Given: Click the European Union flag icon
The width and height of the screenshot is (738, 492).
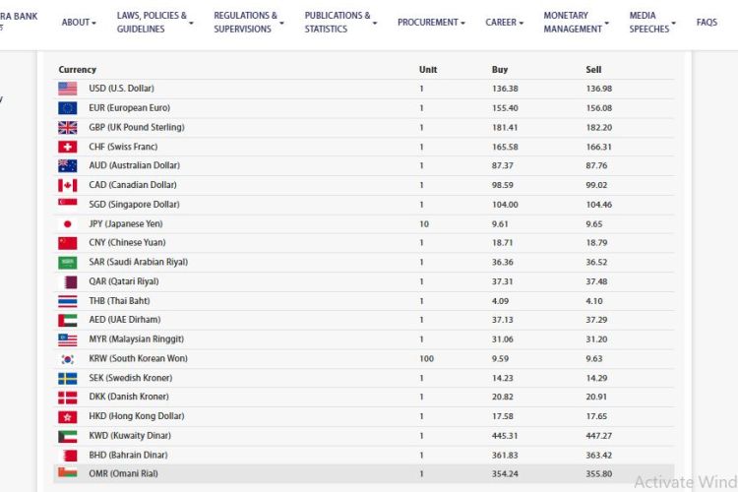Looking at the screenshot, I should (x=67, y=108).
